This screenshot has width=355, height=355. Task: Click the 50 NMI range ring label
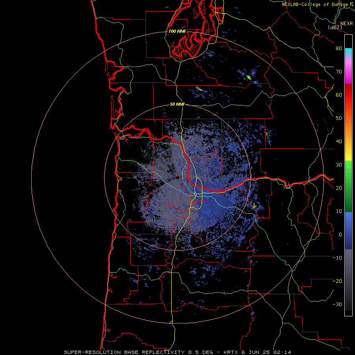click(x=177, y=105)
